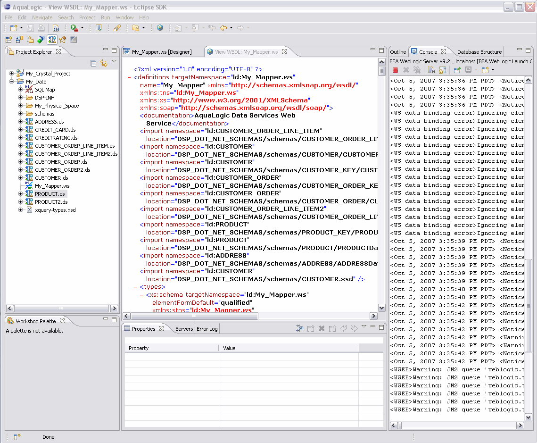The width and height of the screenshot is (537, 443).
Task: Click the status bar new item icon
Action: pos(17,437)
